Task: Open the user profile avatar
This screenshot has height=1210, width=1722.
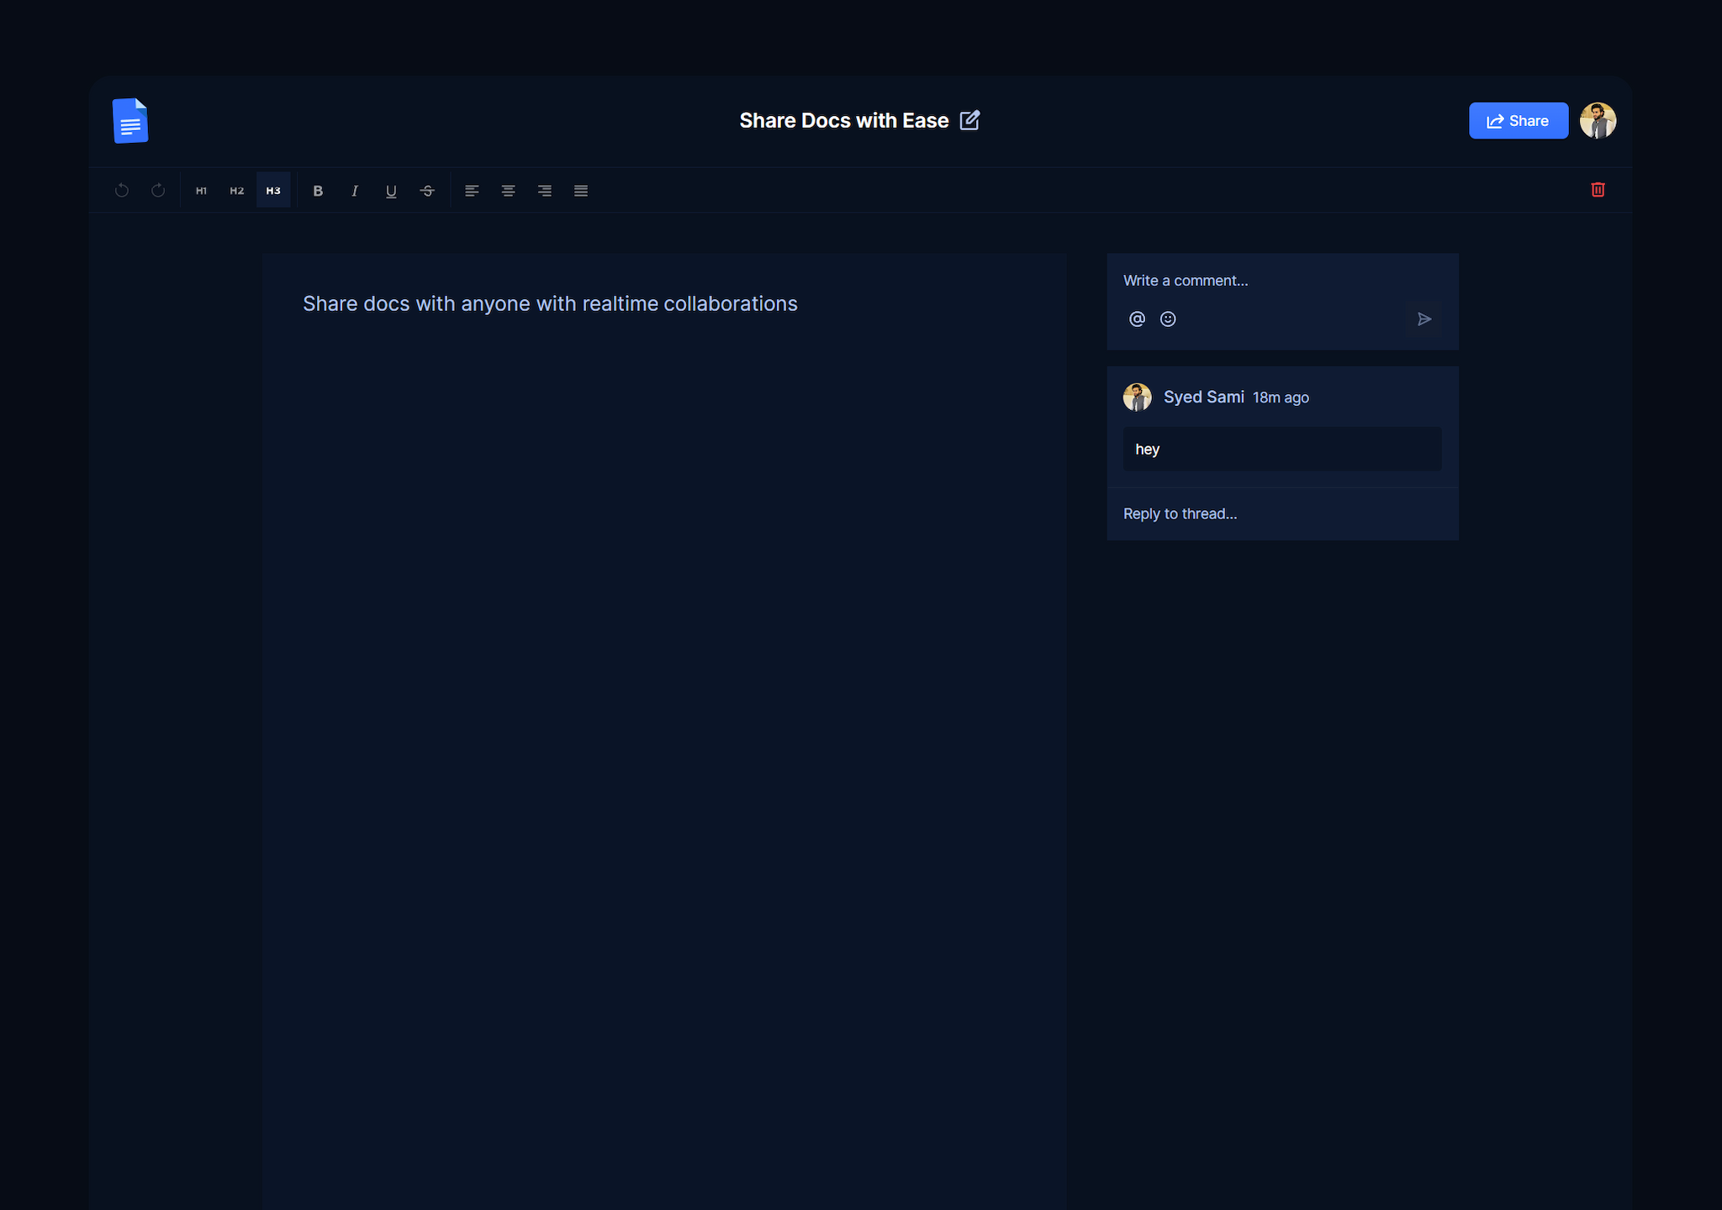Action: pos(1598,121)
